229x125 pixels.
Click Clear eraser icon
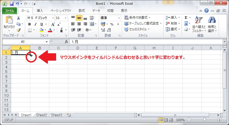[x=186, y=29]
